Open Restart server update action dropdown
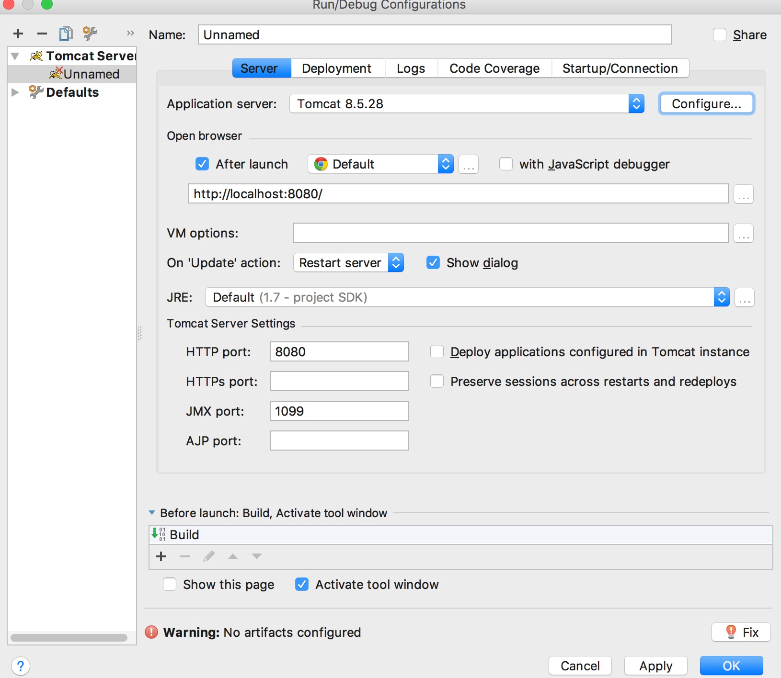This screenshot has width=781, height=678. tap(348, 263)
